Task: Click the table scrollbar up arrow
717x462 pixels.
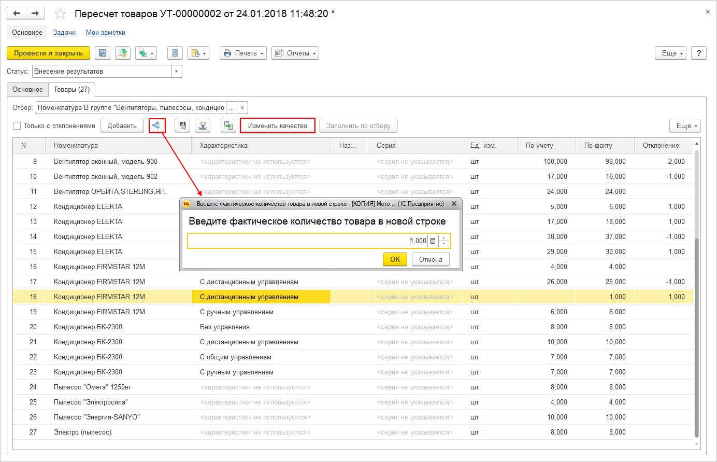Action: tap(697, 143)
